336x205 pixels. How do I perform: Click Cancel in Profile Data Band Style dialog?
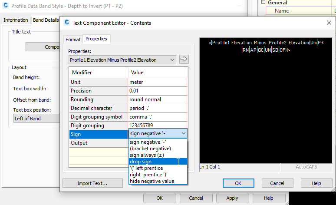(196, 198)
